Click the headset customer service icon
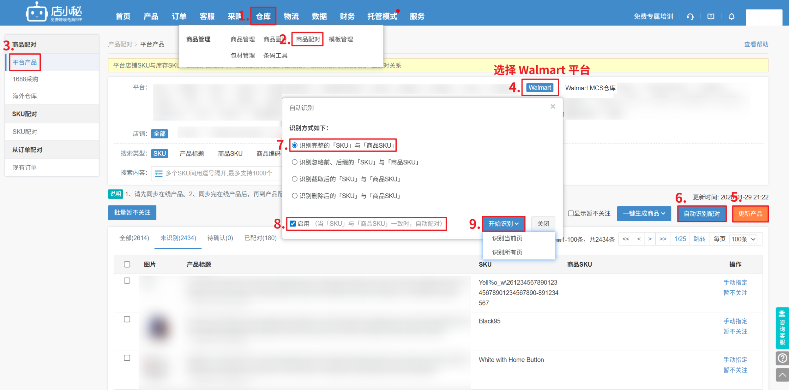Image resolution: width=789 pixels, height=390 pixels. [690, 16]
